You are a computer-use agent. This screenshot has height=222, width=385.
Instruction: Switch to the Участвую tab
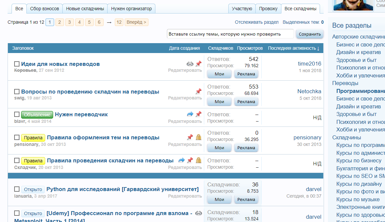[x=242, y=9]
